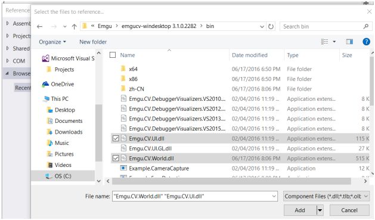Open Component Files type filter dropdown
375x220 pixels.
[x=326, y=196]
